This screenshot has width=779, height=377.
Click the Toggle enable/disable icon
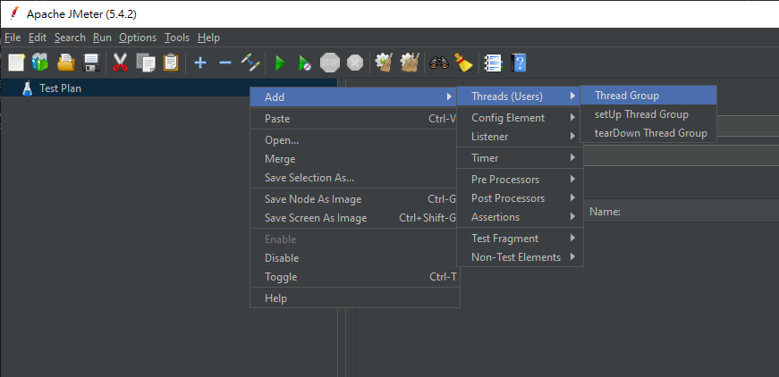pyautogui.click(x=250, y=63)
